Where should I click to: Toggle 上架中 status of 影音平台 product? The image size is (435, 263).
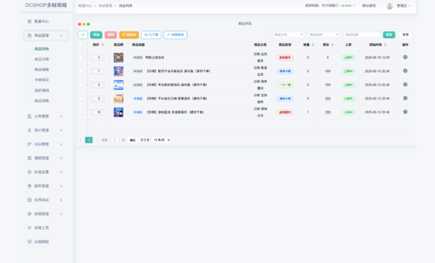point(348,71)
